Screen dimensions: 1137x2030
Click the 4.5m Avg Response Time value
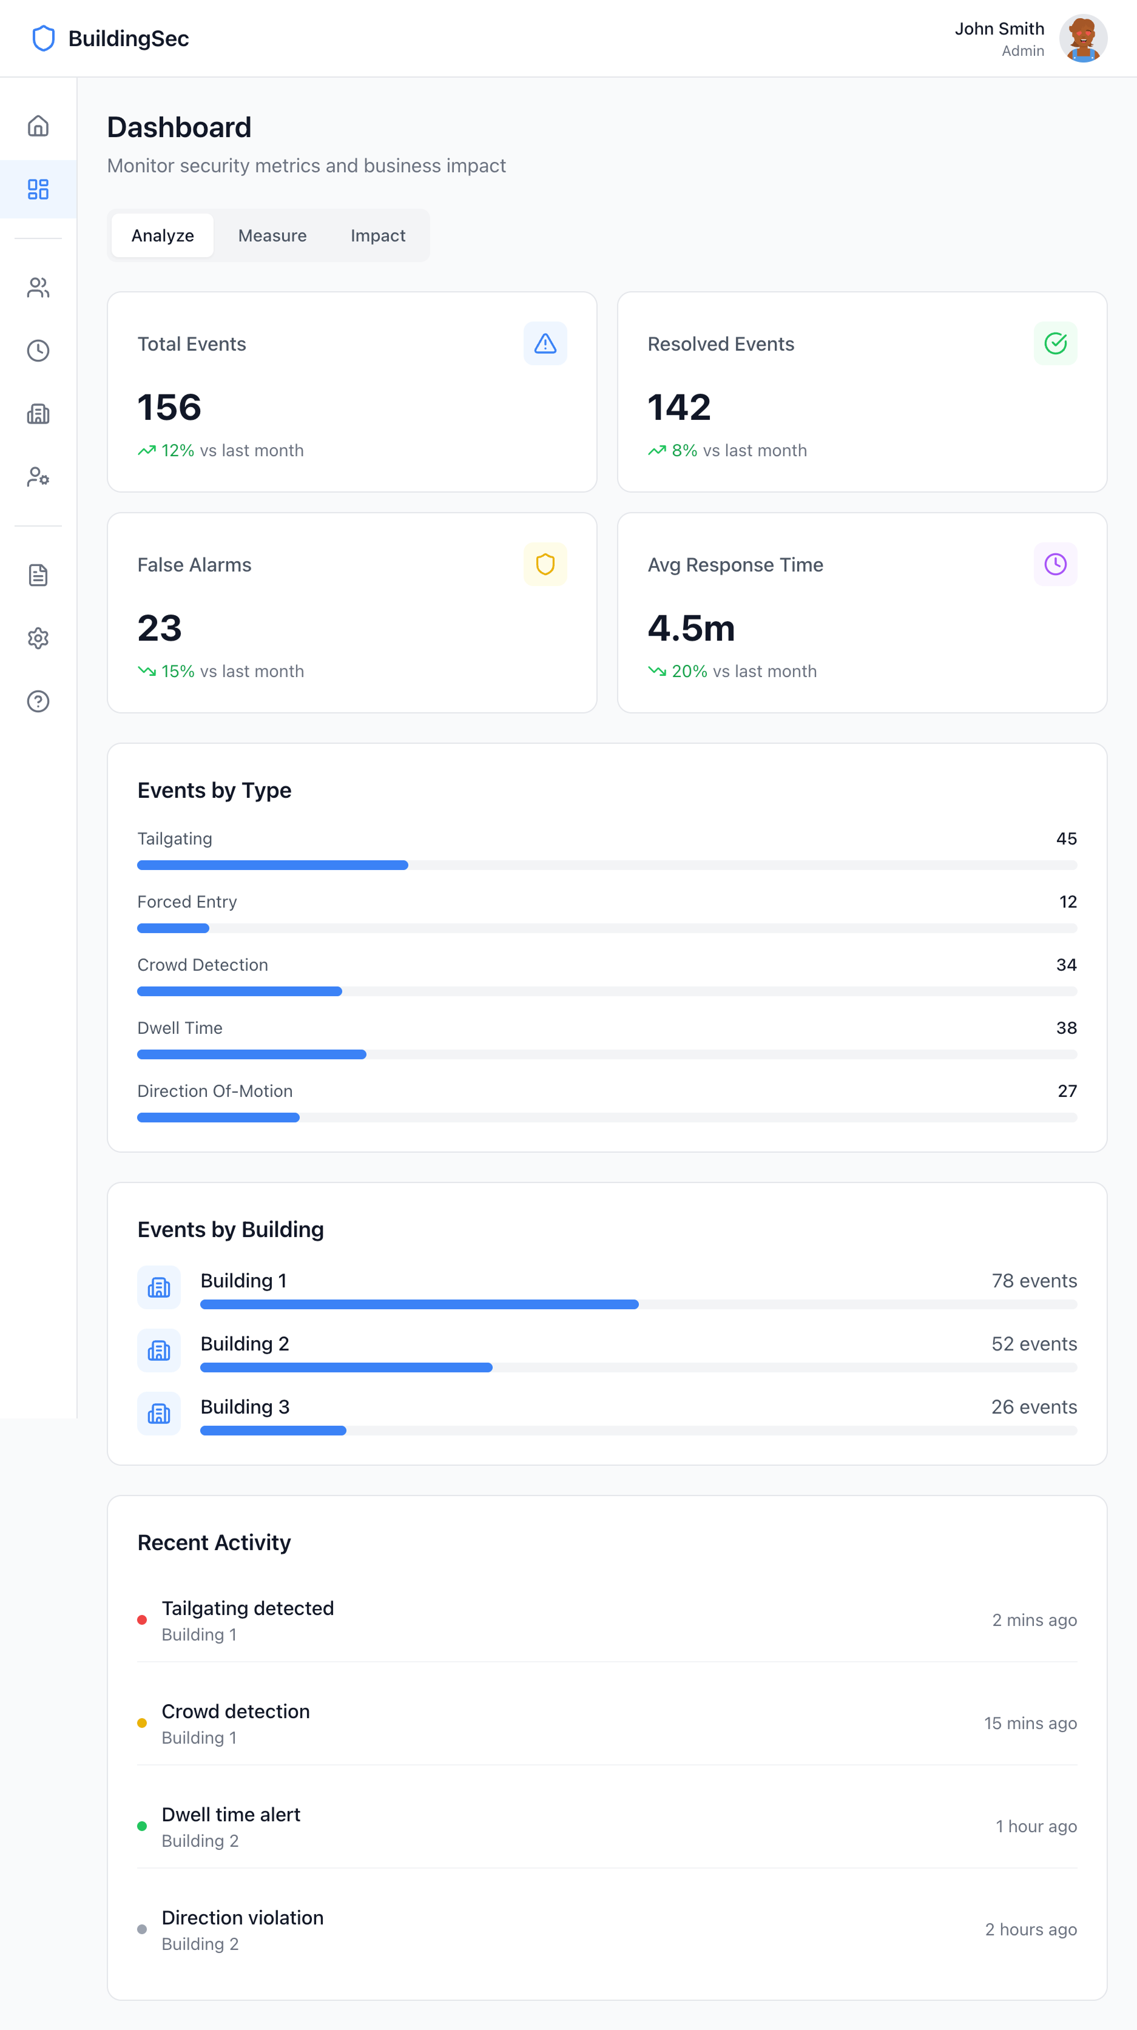point(691,628)
